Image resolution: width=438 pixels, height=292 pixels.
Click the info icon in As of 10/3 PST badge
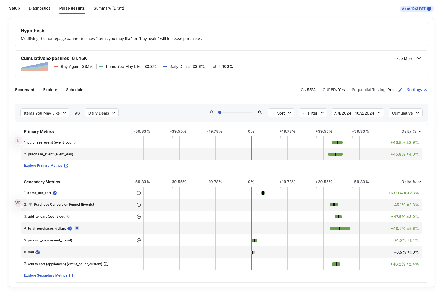click(429, 9)
